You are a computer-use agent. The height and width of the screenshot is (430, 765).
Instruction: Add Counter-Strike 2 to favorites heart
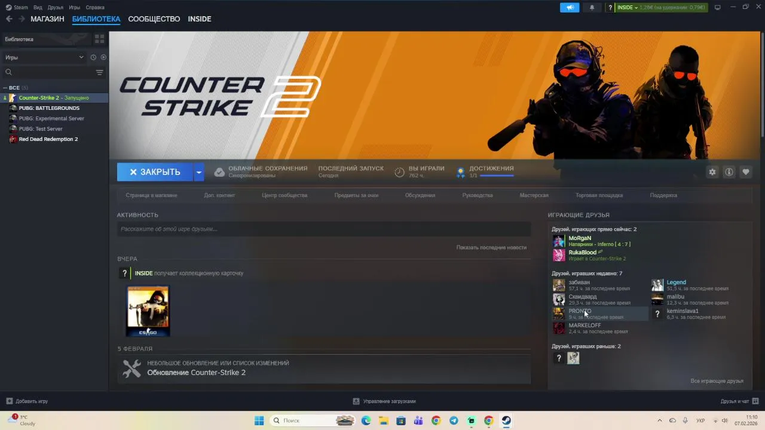(x=746, y=172)
